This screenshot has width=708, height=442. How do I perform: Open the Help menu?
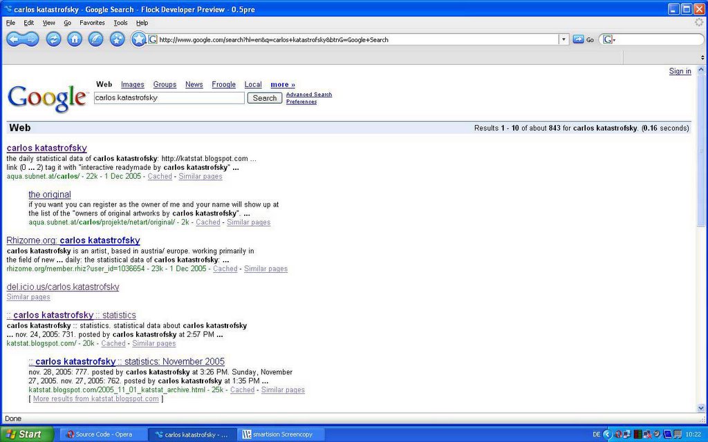coord(142,23)
